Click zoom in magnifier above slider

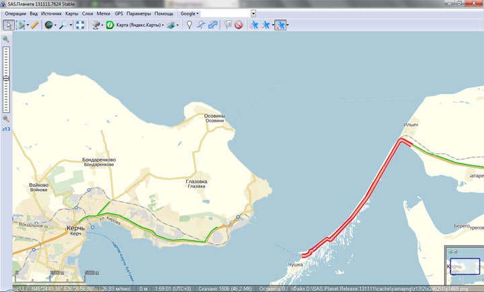[6, 40]
